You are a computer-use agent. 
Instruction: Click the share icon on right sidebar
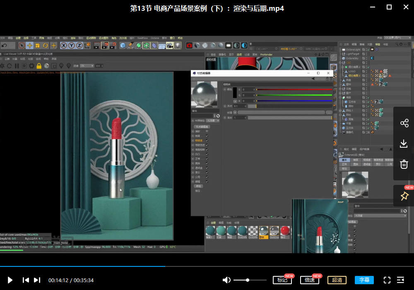point(404,123)
